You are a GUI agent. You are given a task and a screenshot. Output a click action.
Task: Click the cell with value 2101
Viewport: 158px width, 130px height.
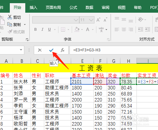pos(82,81)
